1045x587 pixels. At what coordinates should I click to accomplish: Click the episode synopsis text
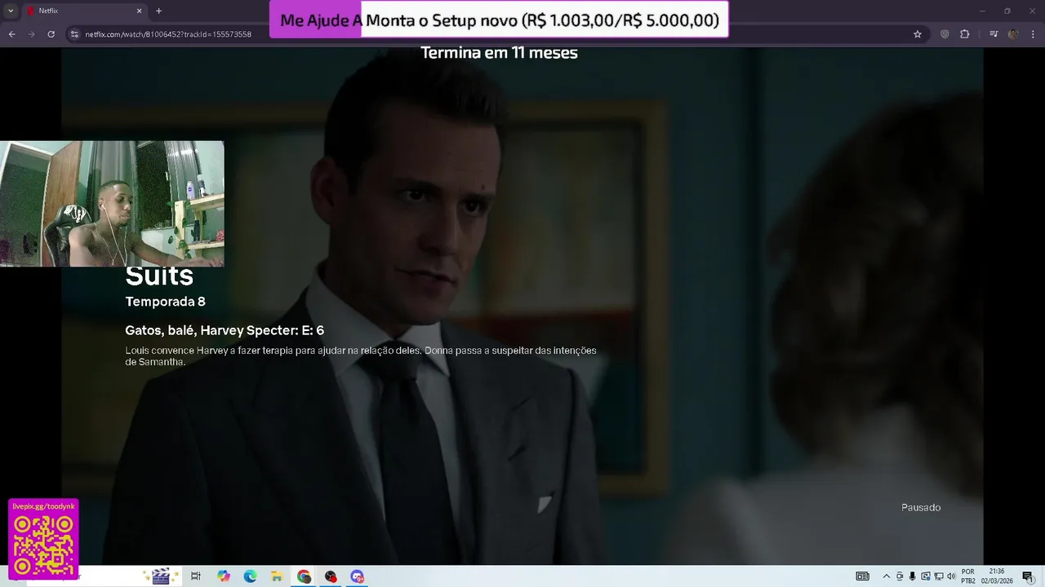click(x=361, y=356)
